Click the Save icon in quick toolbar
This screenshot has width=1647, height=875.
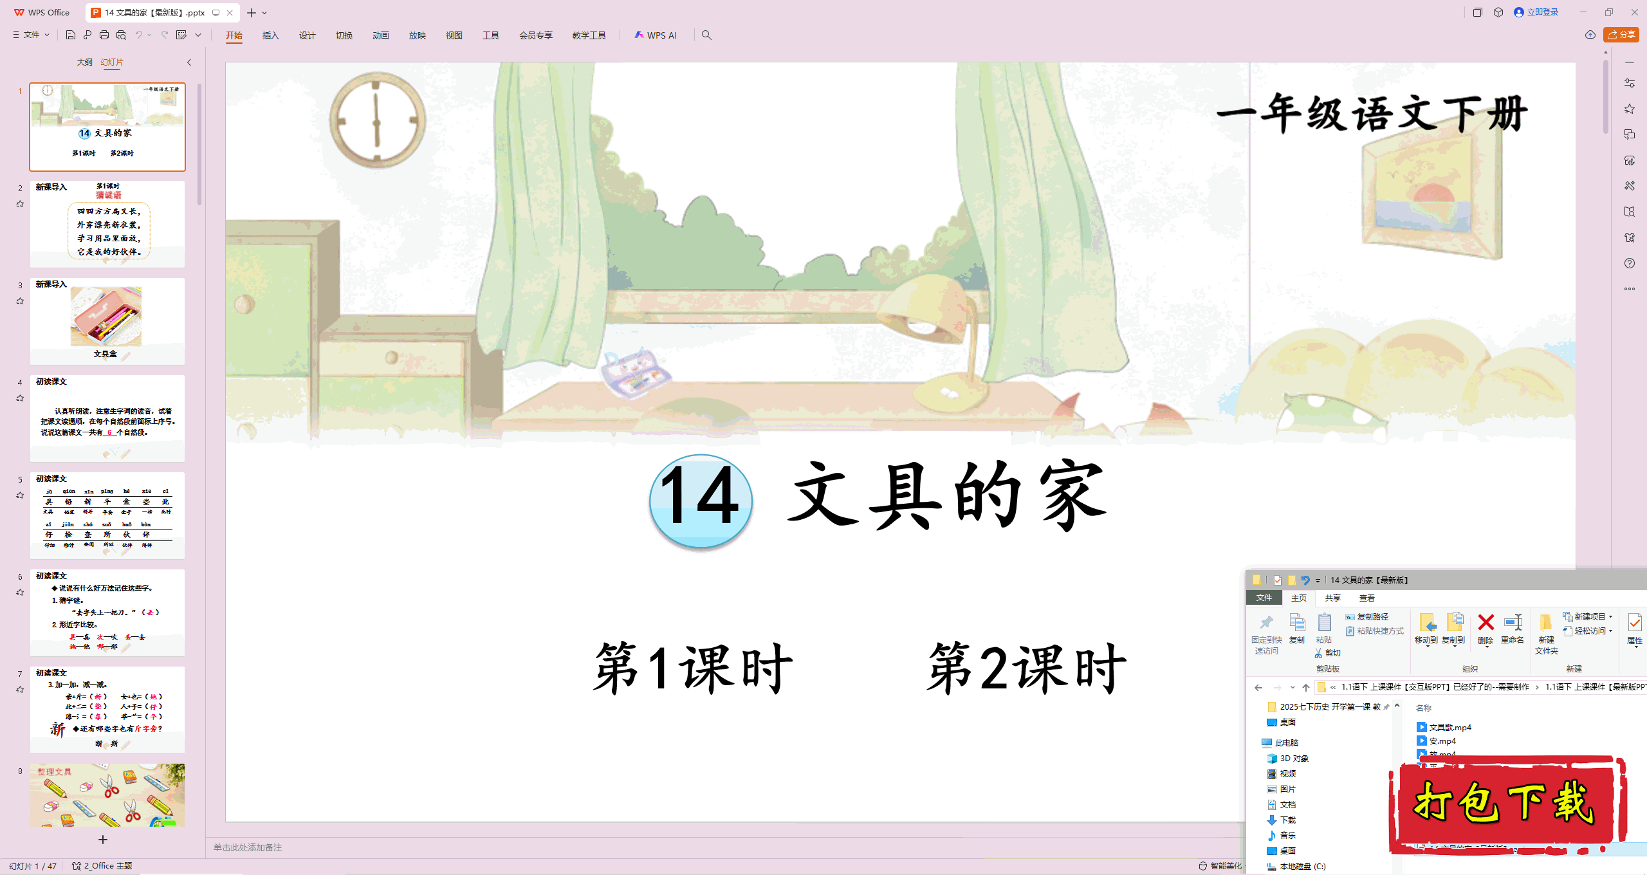pyautogui.click(x=71, y=35)
